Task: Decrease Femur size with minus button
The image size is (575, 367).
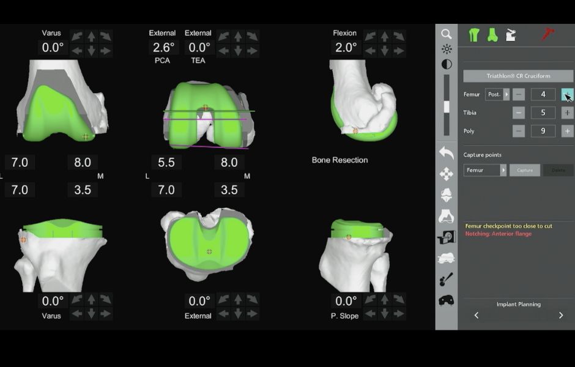Action: (x=519, y=95)
